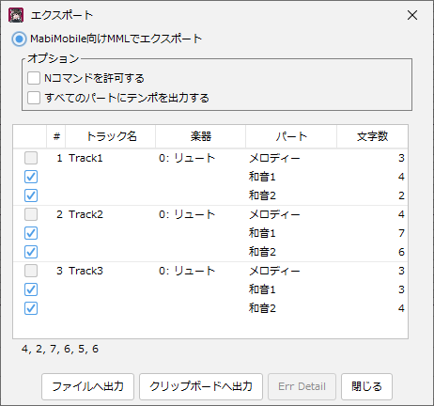Click クリップボードへ出力 button
The width and height of the screenshot is (434, 406).
201,386
